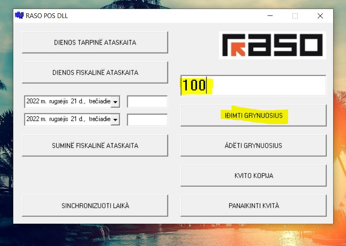Click PANAIKINTI KVITĄ button
Viewport: 346px width, 246px height.
[x=253, y=206]
